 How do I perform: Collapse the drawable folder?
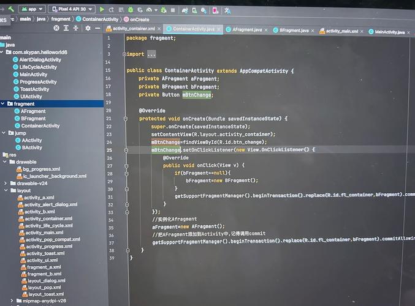(5, 162)
